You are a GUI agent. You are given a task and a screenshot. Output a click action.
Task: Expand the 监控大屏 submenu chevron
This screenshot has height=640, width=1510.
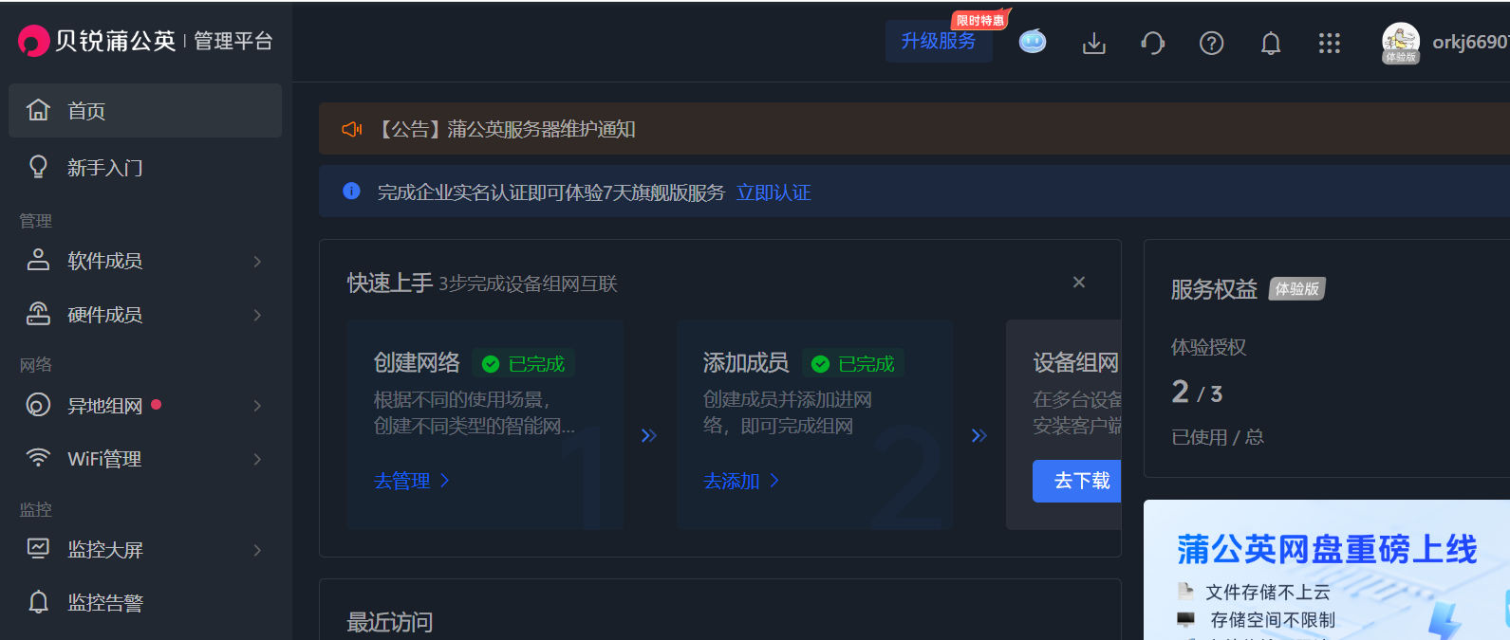257,550
